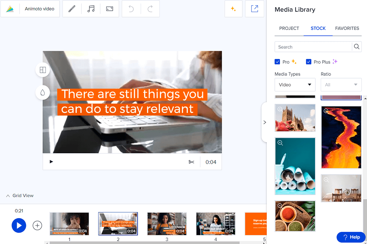
Task: Select the lava river stock thumbnail
Action: click(x=341, y=137)
